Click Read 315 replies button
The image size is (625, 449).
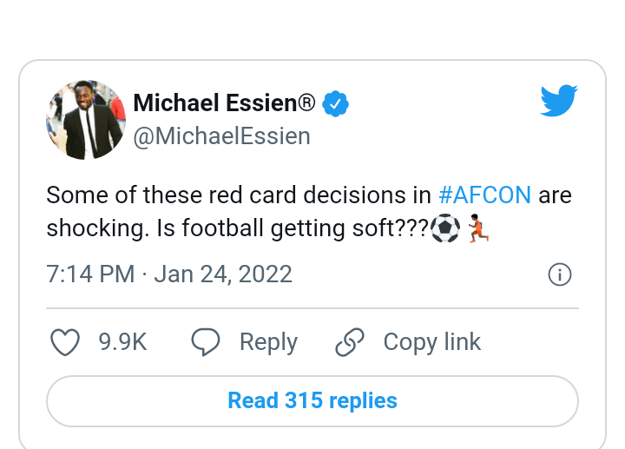click(312, 400)
